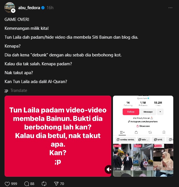
Task: Click the 16h post timestamp
Action: tap(50, 8)
